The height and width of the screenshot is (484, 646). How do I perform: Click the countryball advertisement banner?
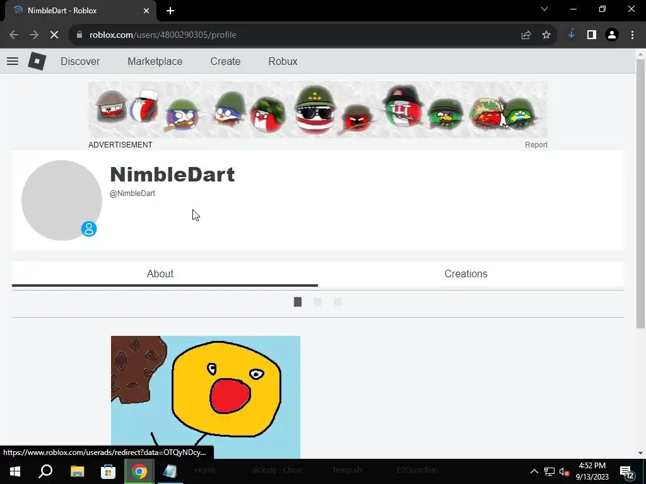coord(318,110)
